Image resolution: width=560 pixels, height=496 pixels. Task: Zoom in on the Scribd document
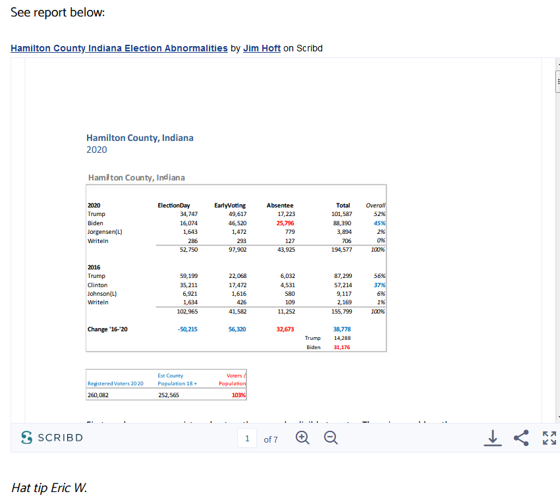[x=302, y=437]
